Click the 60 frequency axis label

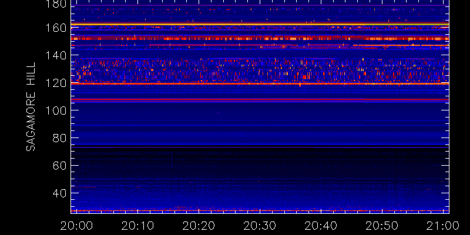tap(60, 166)
